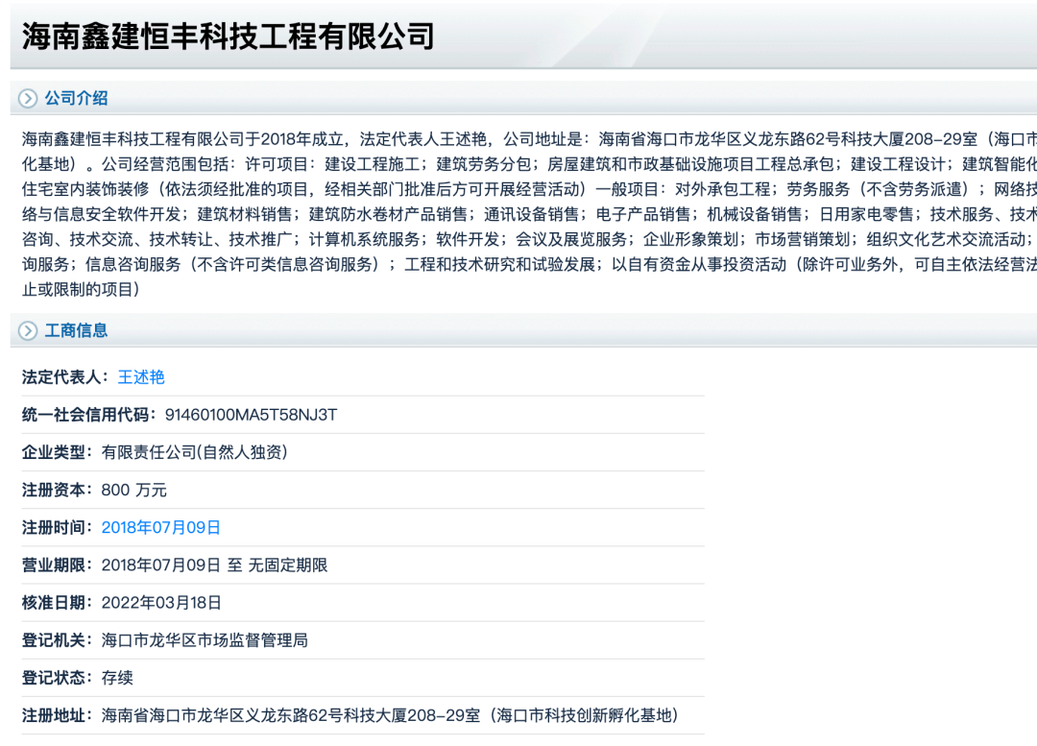
Task: Click intro line starting 住宅室内装饰装修
Action: coord(529,189)
